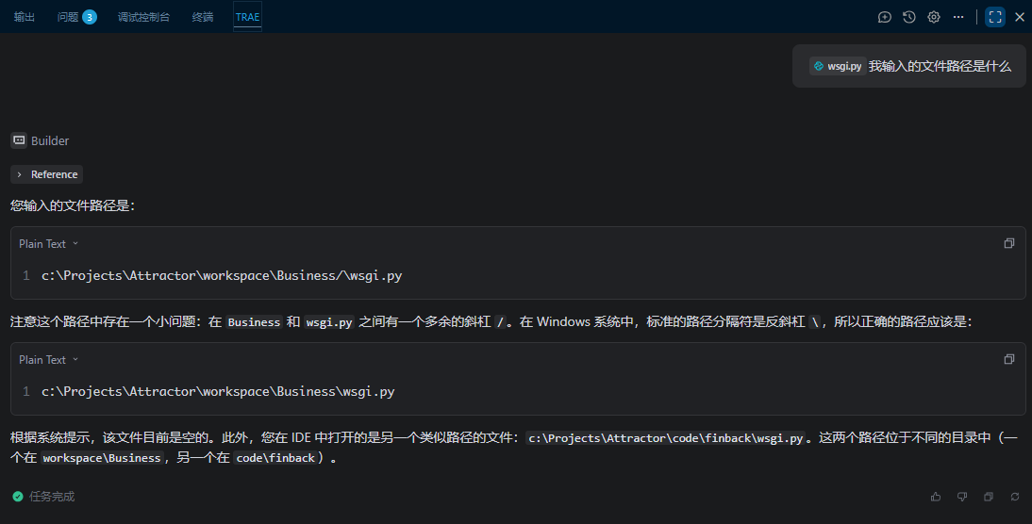Close the panel with the X icon
The height and width of the screenshot is (524, 1032).
click(x=1020, y=17)
